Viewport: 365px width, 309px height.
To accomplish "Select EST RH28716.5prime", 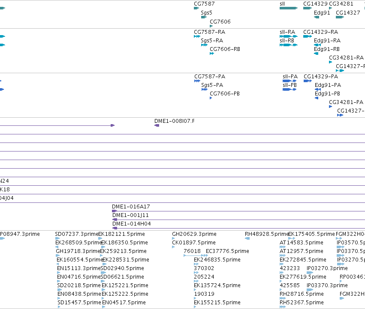I will [302, 294].
